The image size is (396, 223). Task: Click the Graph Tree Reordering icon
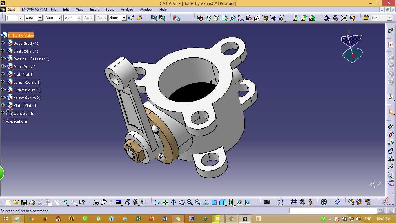click(249, 18)
